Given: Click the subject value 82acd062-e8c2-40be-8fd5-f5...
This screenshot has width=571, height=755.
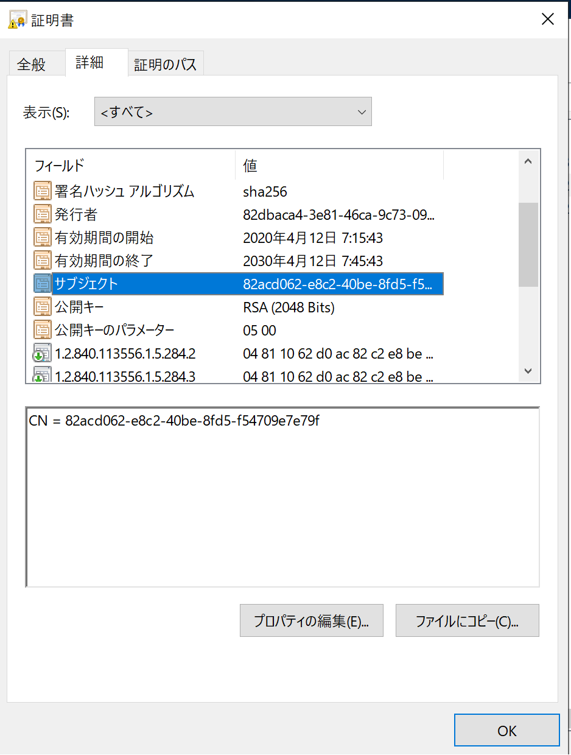Looking at the screenshot, I should tap(338, 284).
